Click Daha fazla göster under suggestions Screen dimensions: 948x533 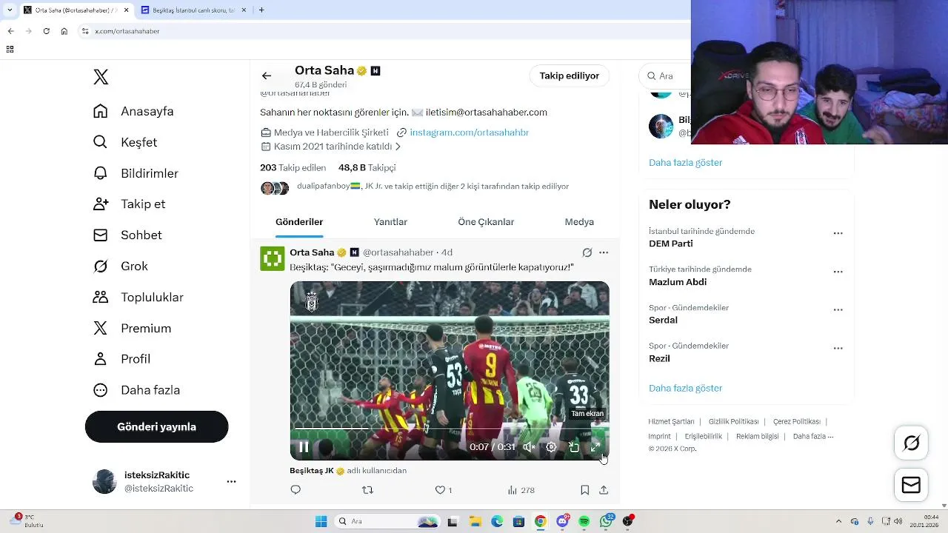(x=685, y=162)
